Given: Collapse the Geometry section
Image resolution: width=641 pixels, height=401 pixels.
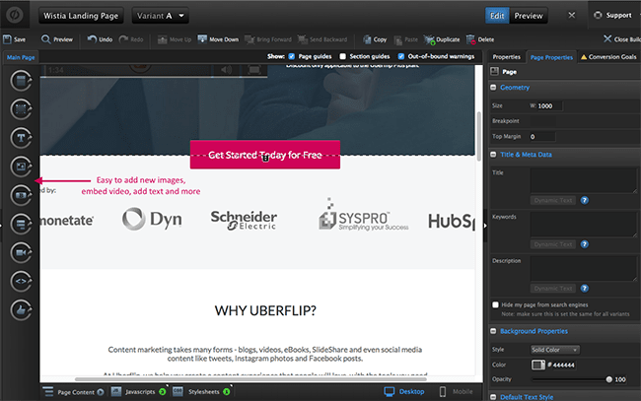Looking at the screenshot, I should click(493, 88).
